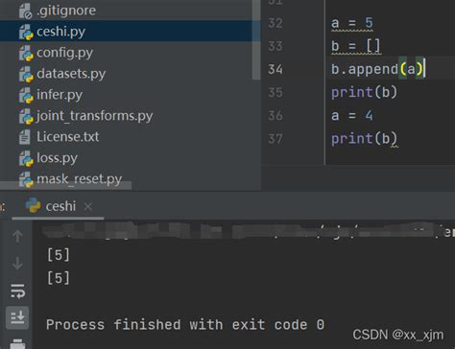Toggle scroll to end of output
Viewport: 455px width, 349px height.
[x=17, y=317]
